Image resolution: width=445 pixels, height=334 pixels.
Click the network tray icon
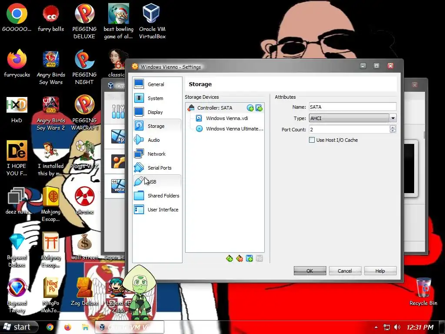click(x=386, y=327)
